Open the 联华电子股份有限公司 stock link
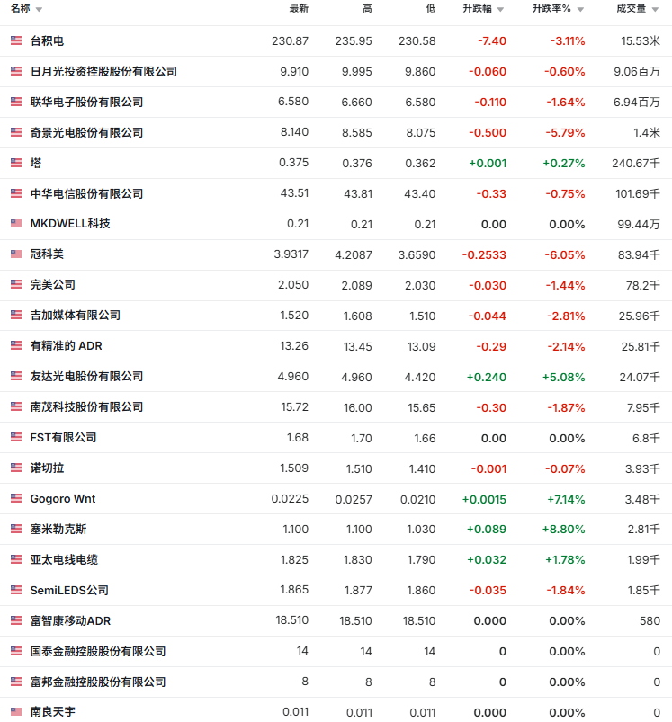This screenshot has width=672, height=722. (86, 102)
